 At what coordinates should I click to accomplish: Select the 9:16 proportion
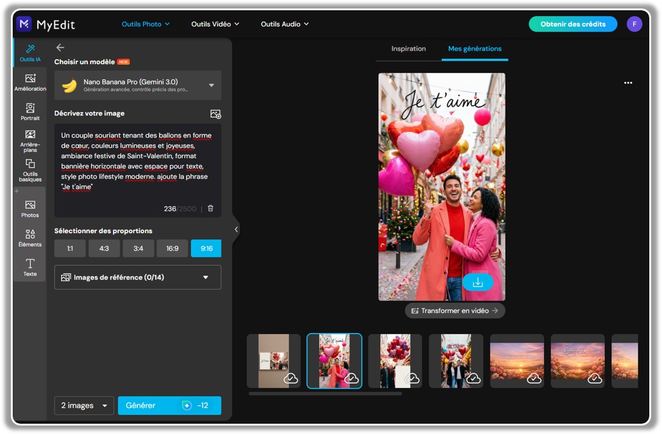pos(206,248)
